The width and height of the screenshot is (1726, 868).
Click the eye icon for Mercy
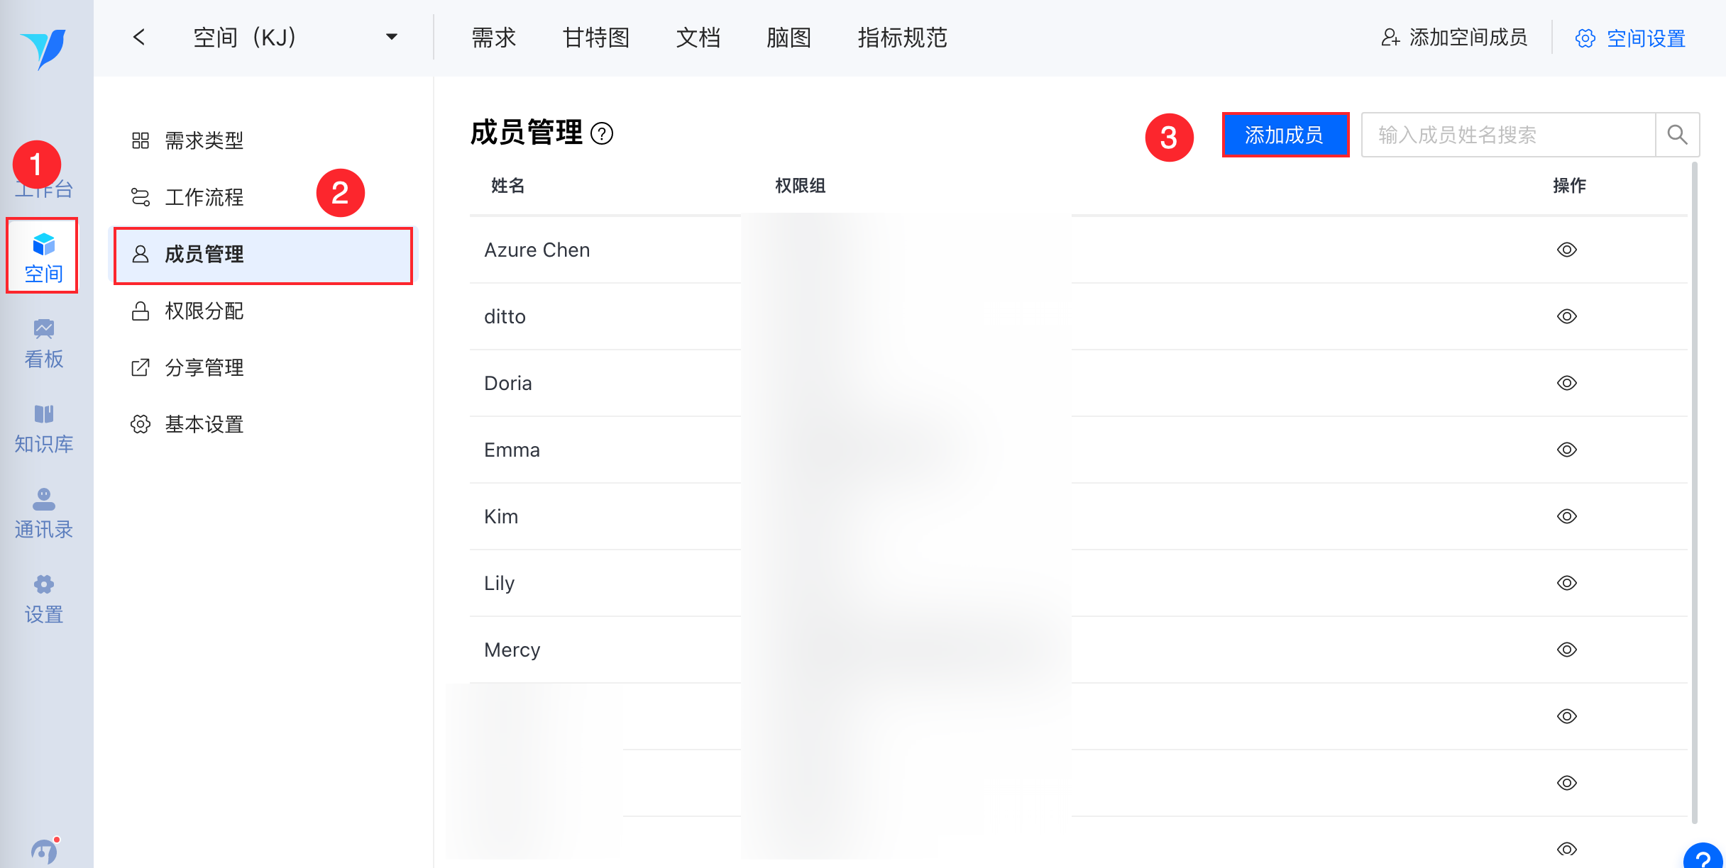(1566, 650)
